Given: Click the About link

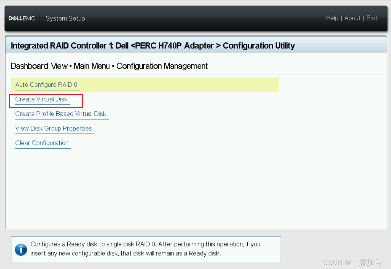Looking at the screenshot, I should click(x=352, y=18).
